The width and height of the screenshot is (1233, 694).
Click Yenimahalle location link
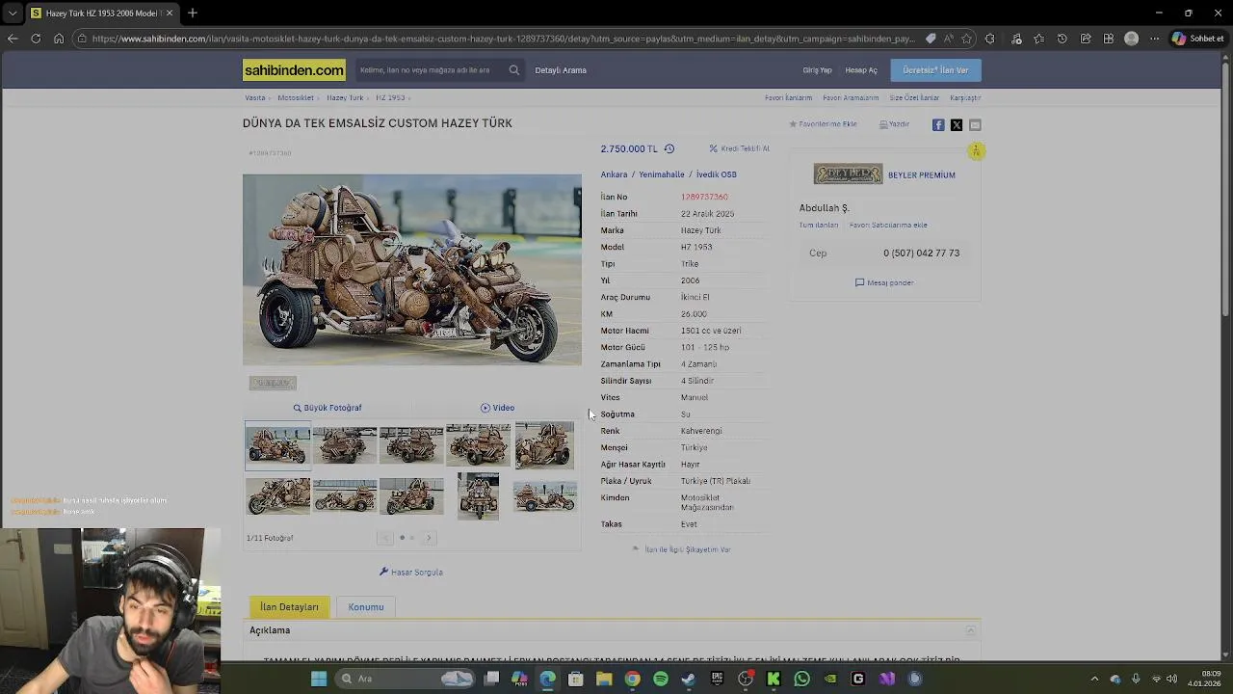(x=661, y=174)
